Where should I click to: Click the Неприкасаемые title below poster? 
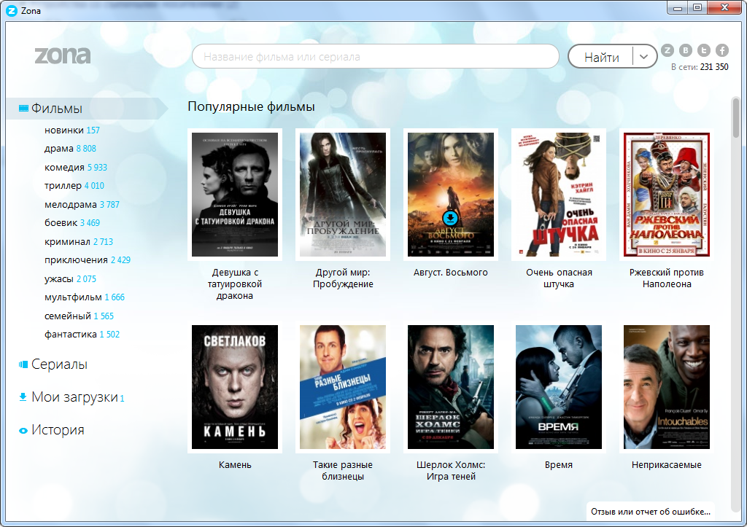click(667, 464)
